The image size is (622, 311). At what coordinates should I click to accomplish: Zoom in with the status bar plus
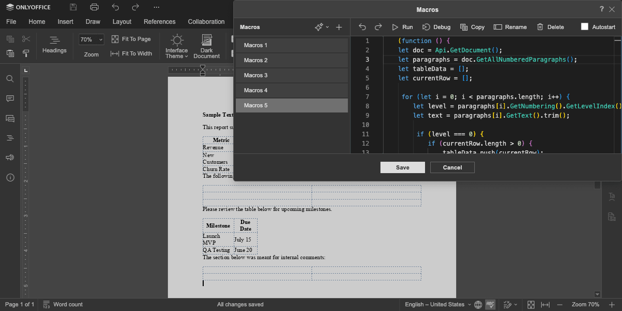click(612, 304)
